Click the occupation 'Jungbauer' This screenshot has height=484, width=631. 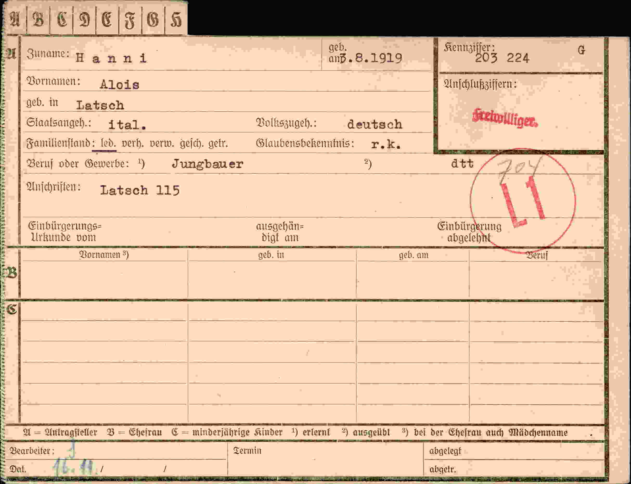tap(208, 164)
